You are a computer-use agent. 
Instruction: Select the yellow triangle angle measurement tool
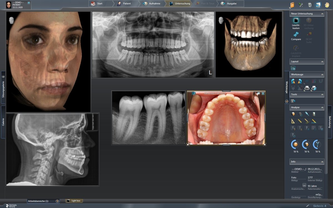coord(293,121)
